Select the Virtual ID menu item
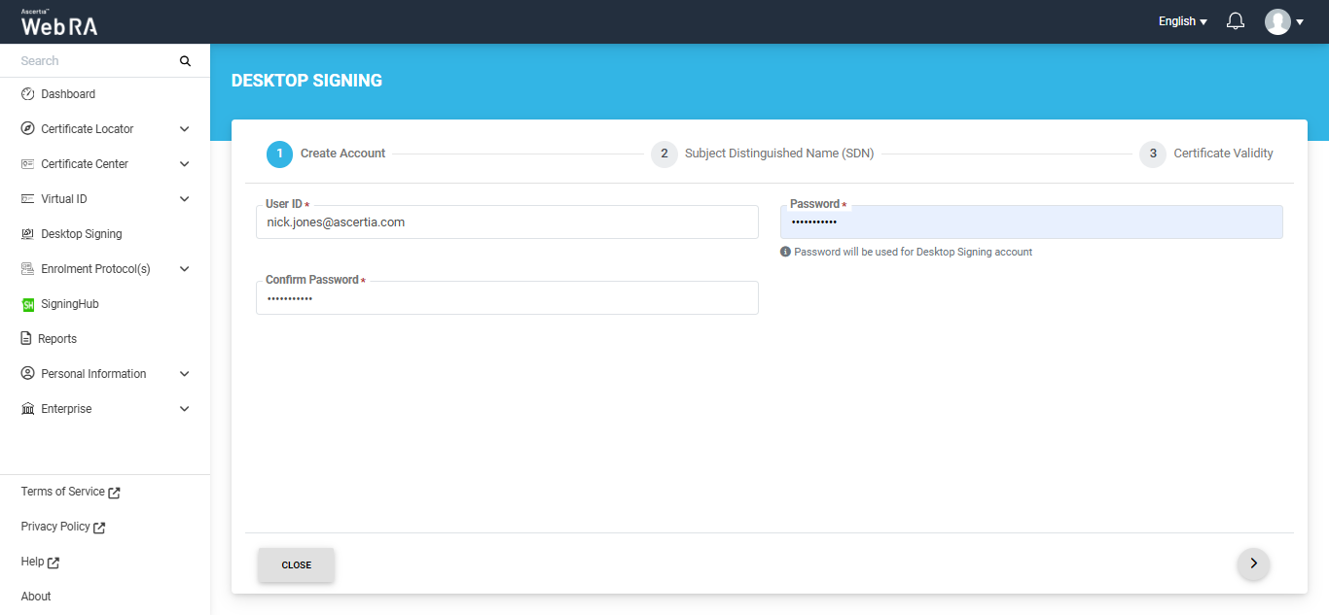This screenshot has height=615, width=1329. [x=64, y=199]
